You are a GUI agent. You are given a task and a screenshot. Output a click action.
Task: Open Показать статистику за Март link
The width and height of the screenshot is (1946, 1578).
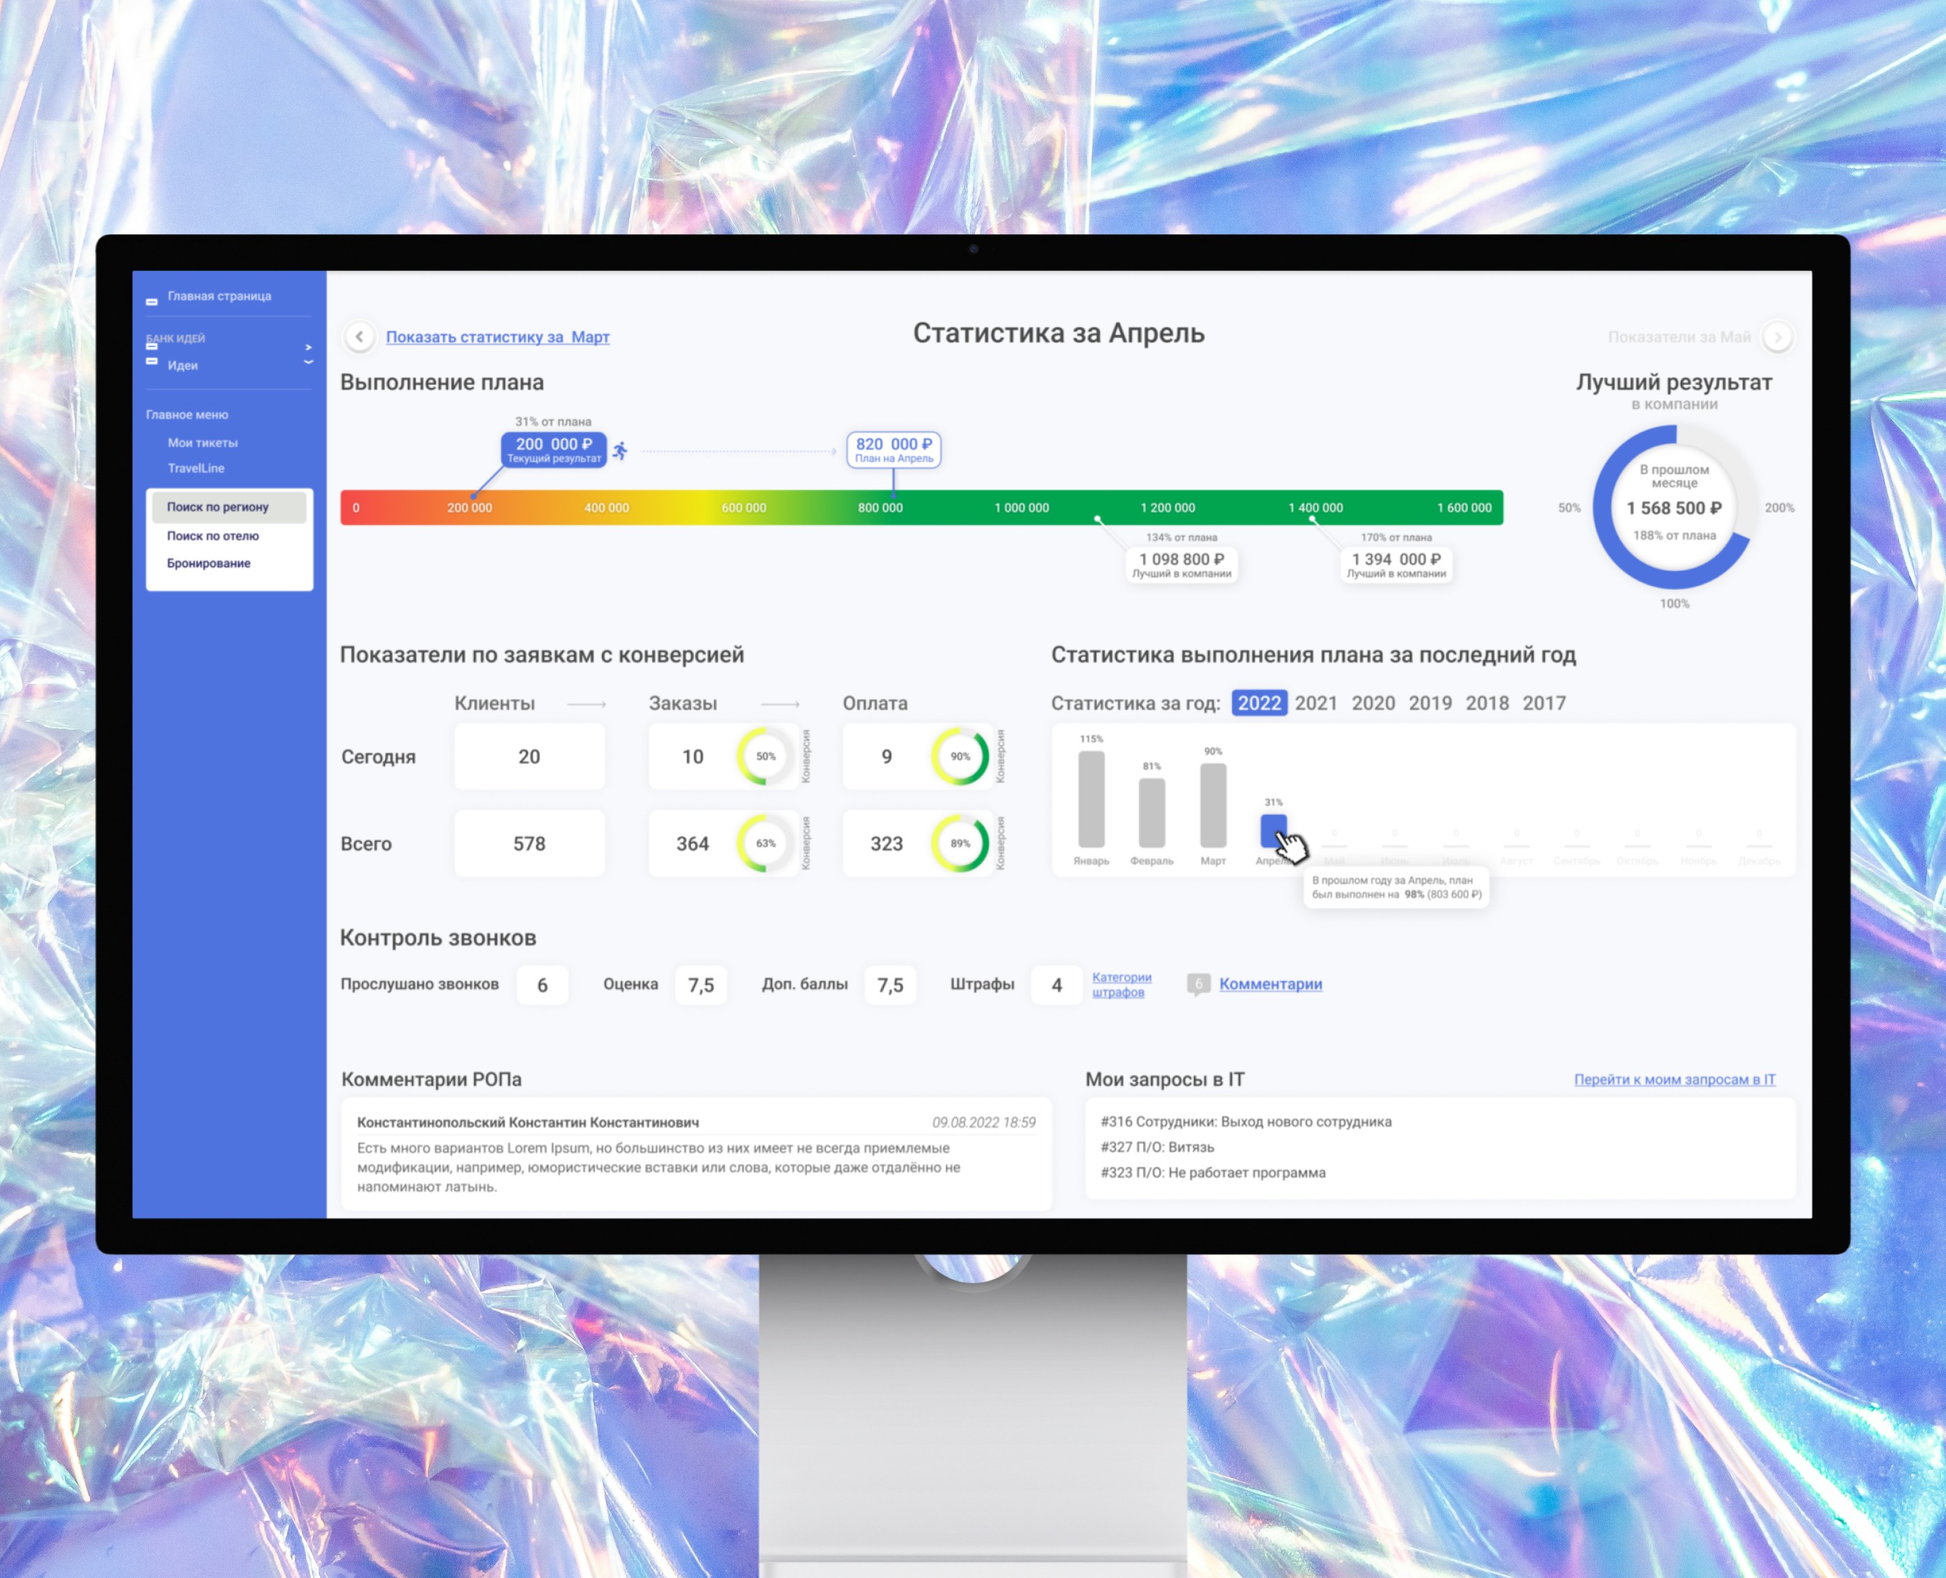(x=497, y=337)
